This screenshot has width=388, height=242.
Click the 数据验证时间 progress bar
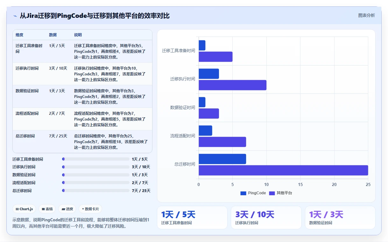(96, 175)
